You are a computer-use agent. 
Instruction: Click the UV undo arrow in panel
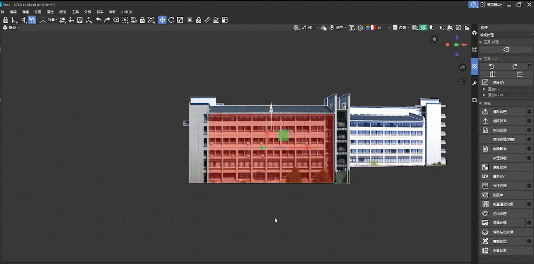pyautogui.click(x=492, y=66)
